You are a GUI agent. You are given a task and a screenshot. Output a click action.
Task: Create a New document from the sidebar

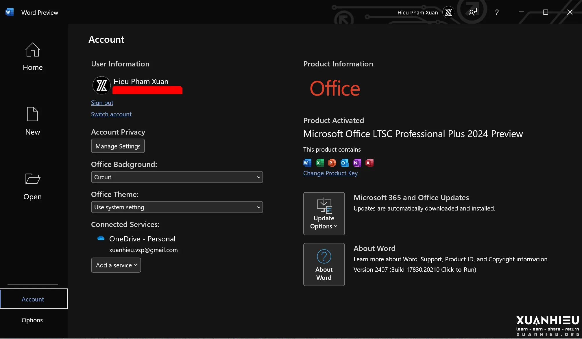click(32, 121)
